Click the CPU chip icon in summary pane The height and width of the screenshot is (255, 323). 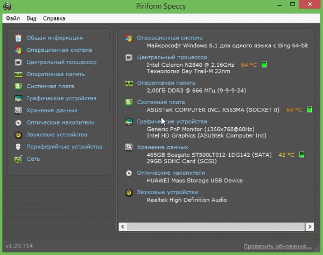coord(129,57)
